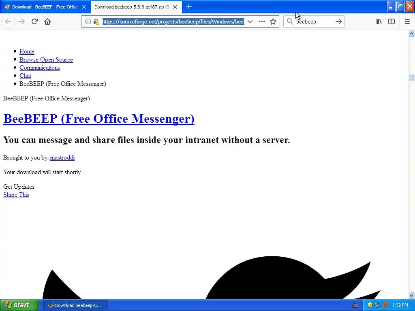Select Download beebeep taskbar button
This screenshot has height=311, width=415.
[75, 305]
